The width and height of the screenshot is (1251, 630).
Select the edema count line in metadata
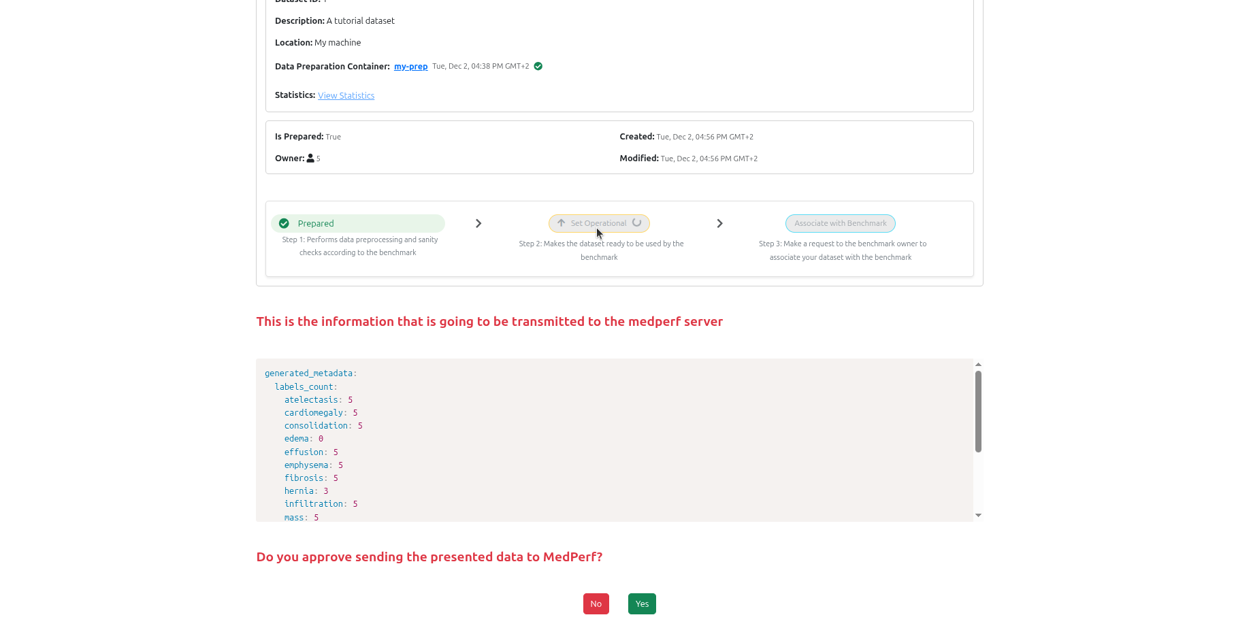(304, 438)
